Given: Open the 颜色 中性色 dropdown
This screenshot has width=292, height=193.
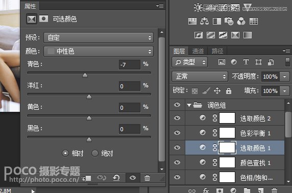Looking at the screenshot, I should [x=99, y=51].
